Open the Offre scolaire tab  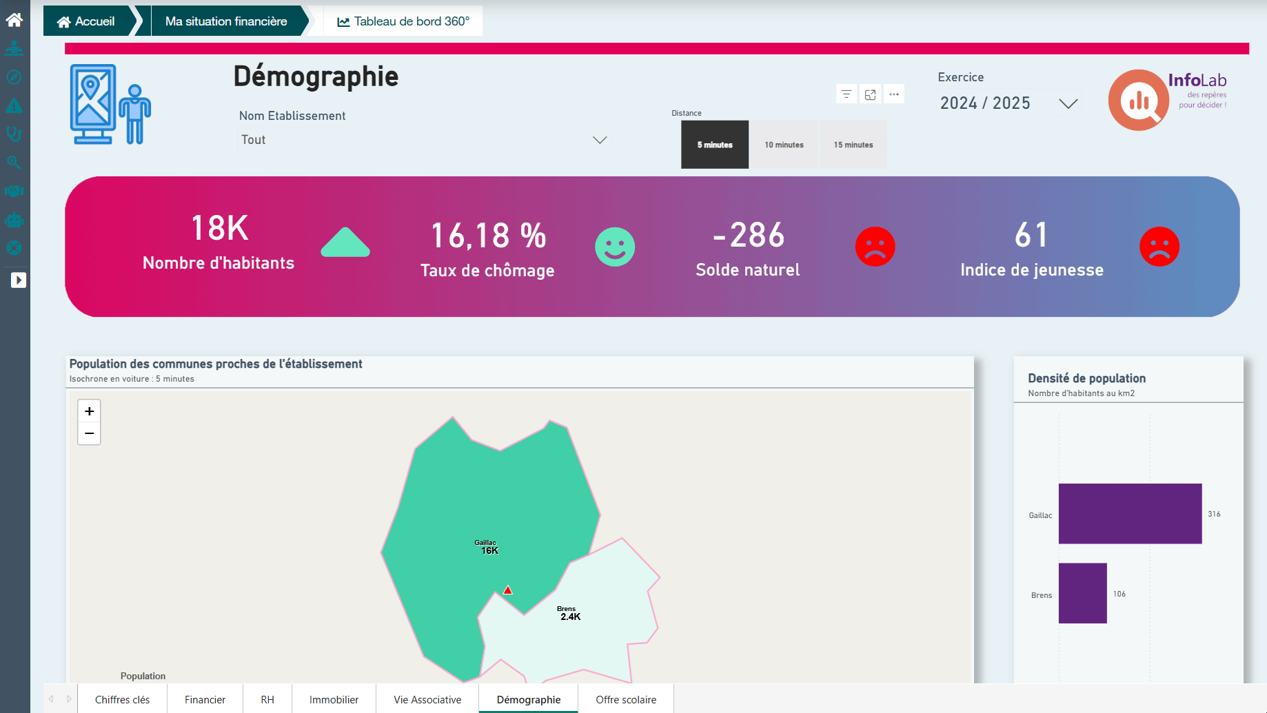point(625,699)
